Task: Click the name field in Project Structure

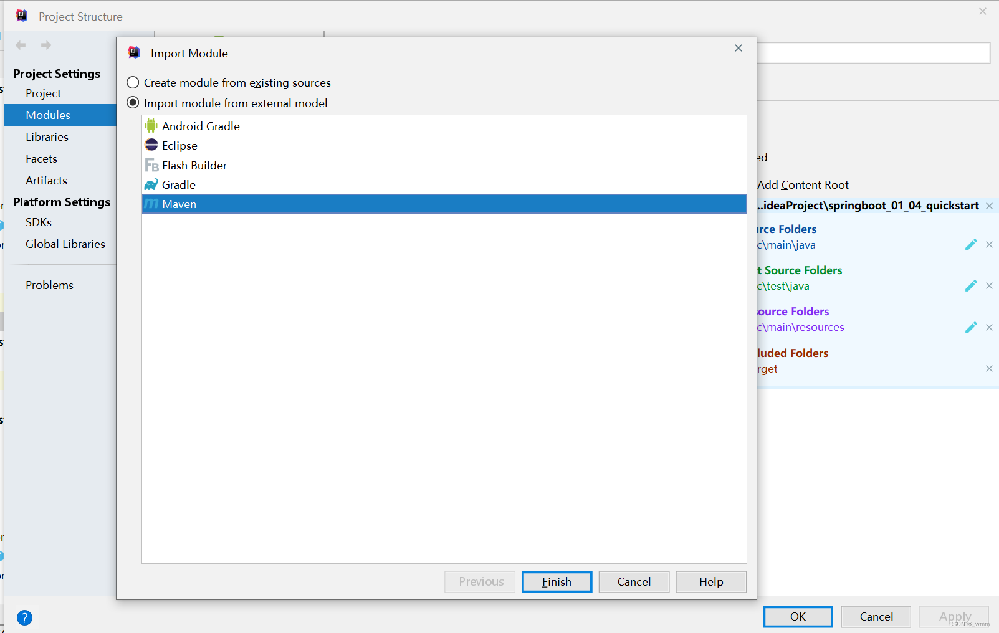Action: pyautogui.click(x=873, y=53)
